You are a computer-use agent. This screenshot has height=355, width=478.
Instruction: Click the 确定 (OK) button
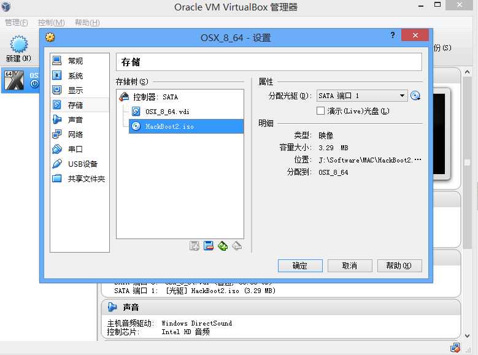pyautogui.click(x=300, y=265)
